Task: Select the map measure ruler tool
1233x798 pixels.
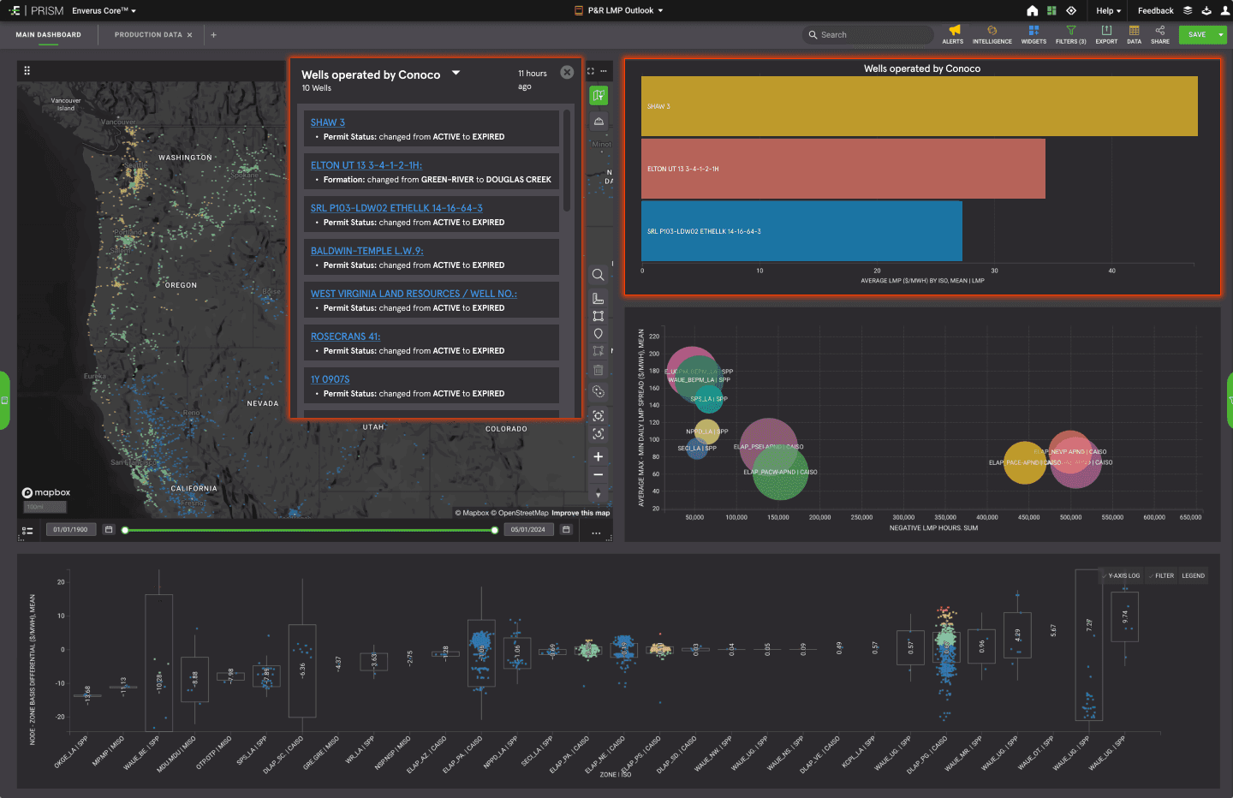Action: point(598,299)
